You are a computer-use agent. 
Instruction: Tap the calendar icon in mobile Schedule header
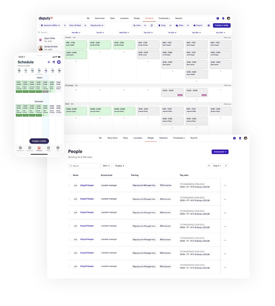click(54, 62)
